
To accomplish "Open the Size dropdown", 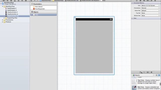I will click(x=150, y=5).
